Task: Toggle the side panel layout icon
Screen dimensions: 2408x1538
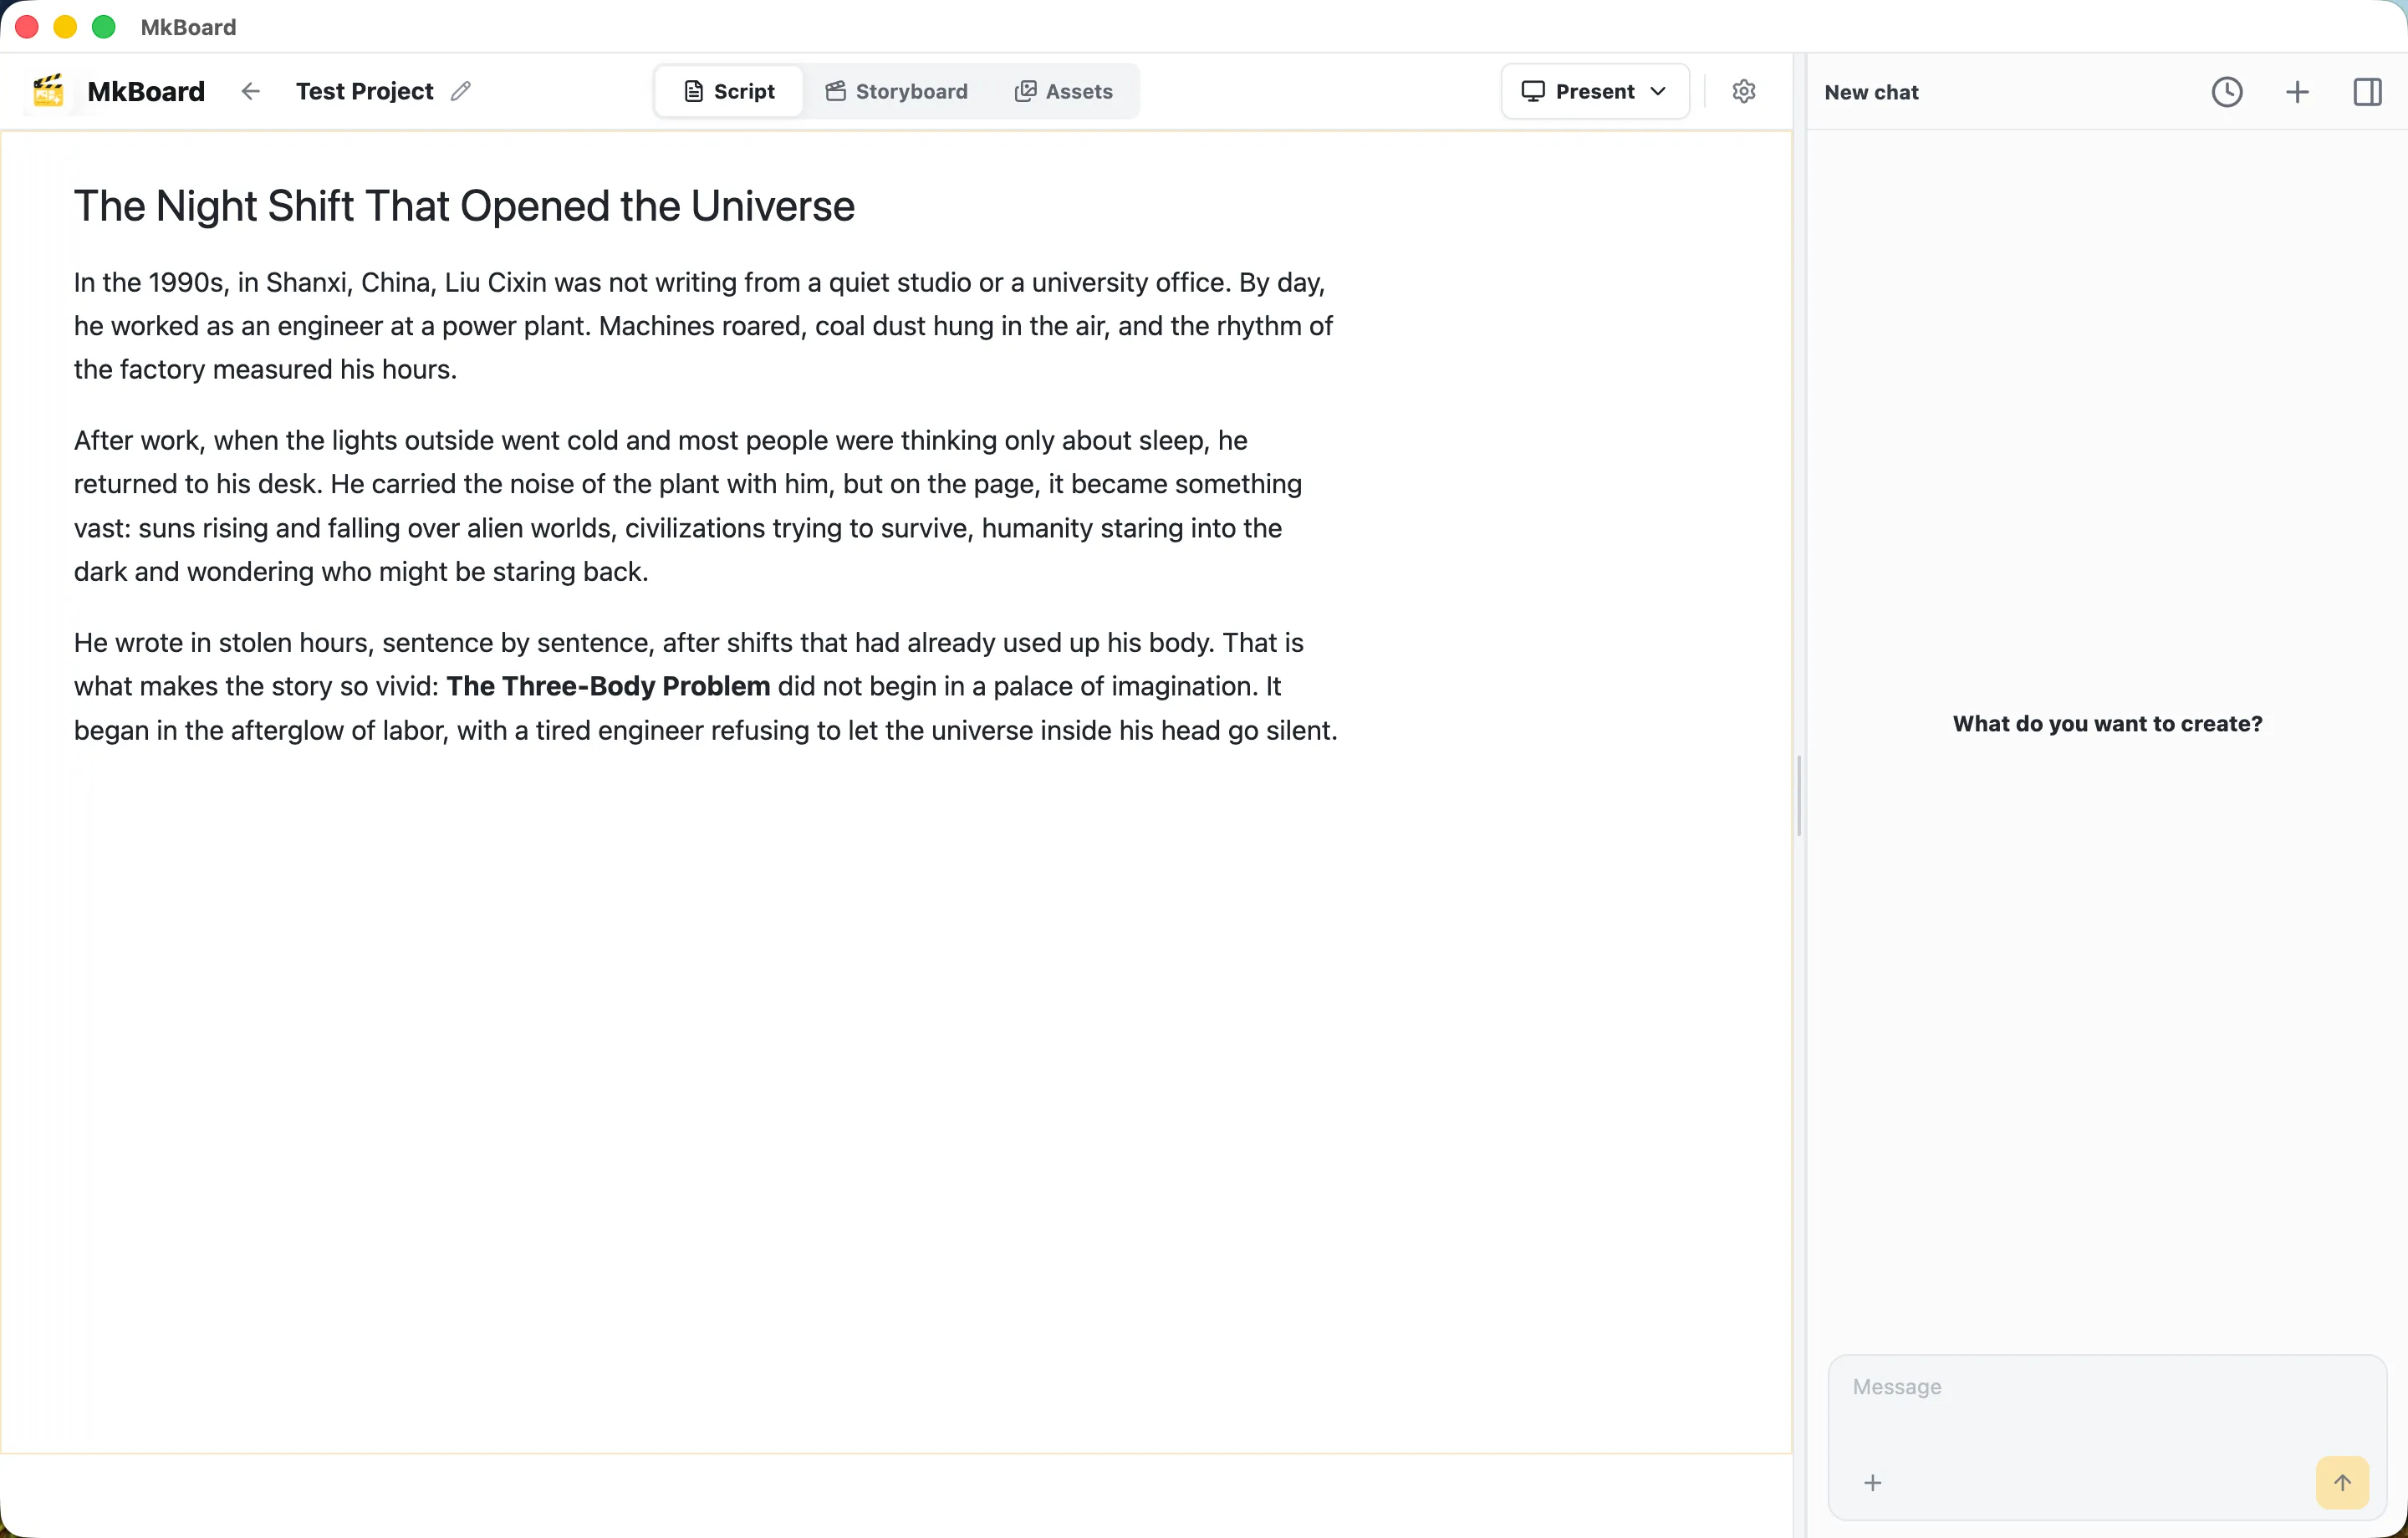Action: (x=2367, y=92)
